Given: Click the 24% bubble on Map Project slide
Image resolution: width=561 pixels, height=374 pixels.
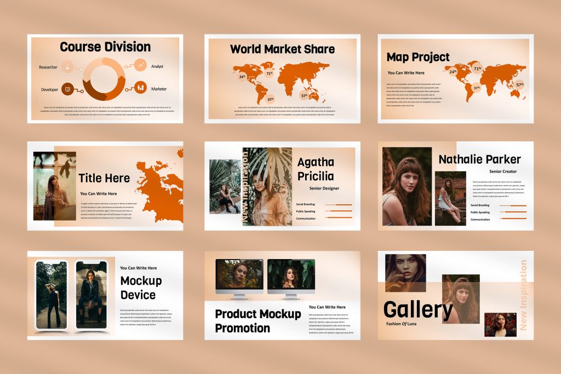Looking at the screenshot, I should coord(453,72).
